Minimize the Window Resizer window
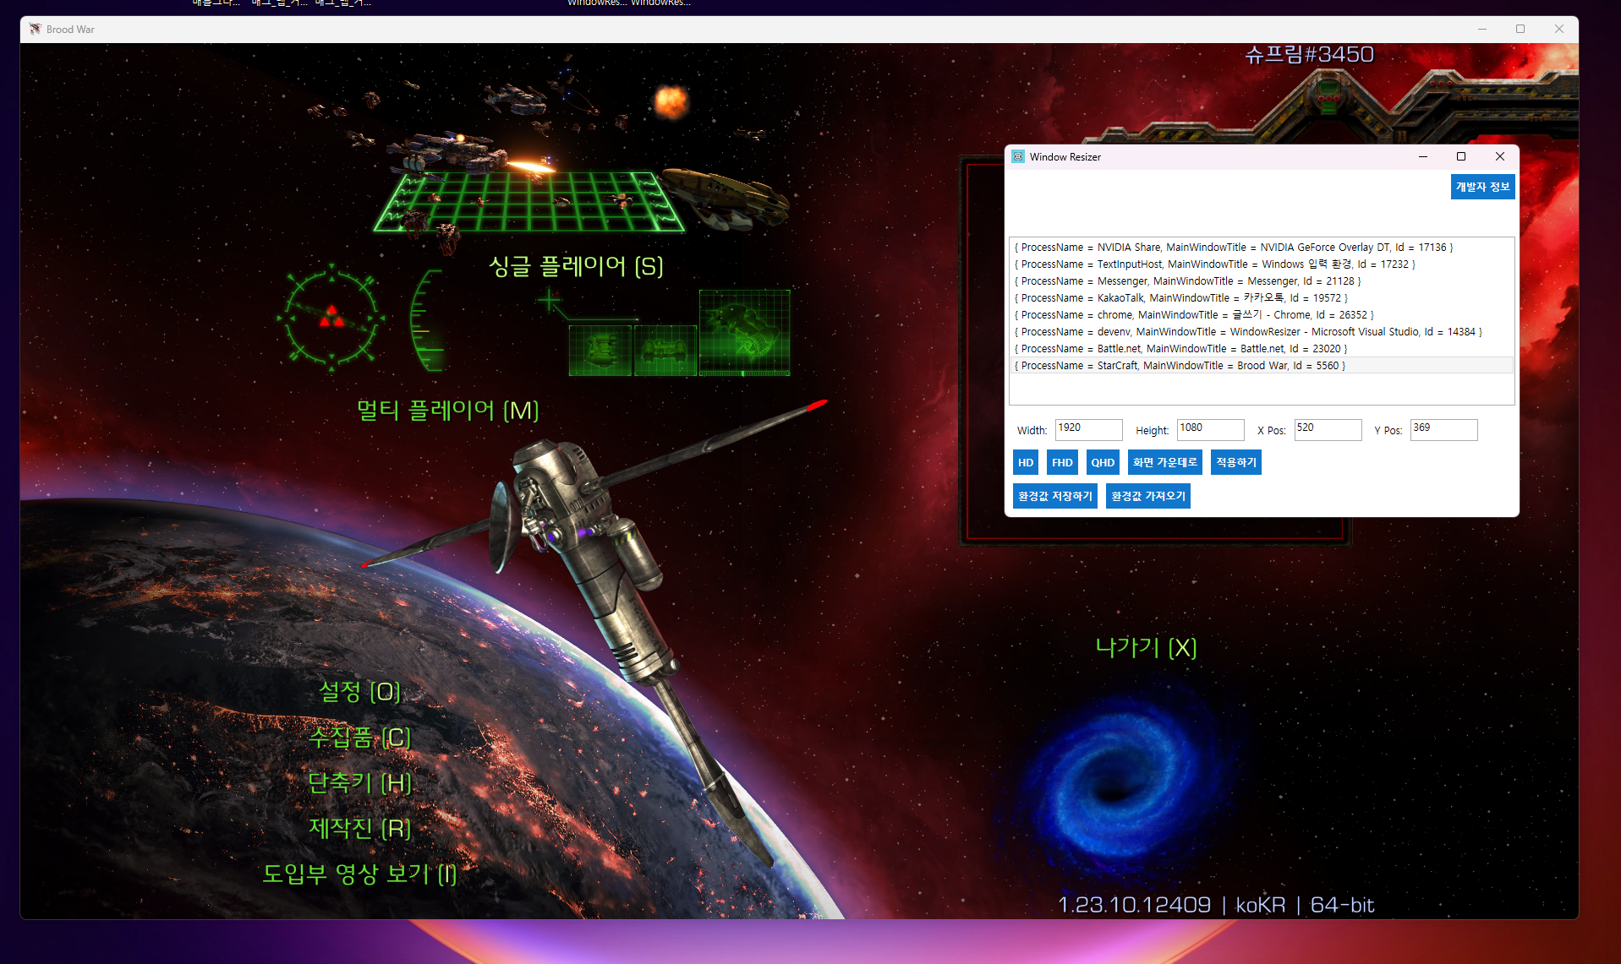1621x964 pixels. [1423, 156]
